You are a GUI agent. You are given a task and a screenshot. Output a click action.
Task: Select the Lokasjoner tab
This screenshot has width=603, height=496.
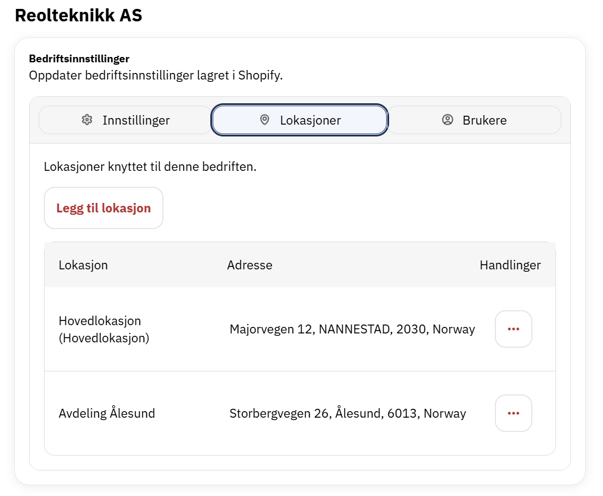(299, 120)
